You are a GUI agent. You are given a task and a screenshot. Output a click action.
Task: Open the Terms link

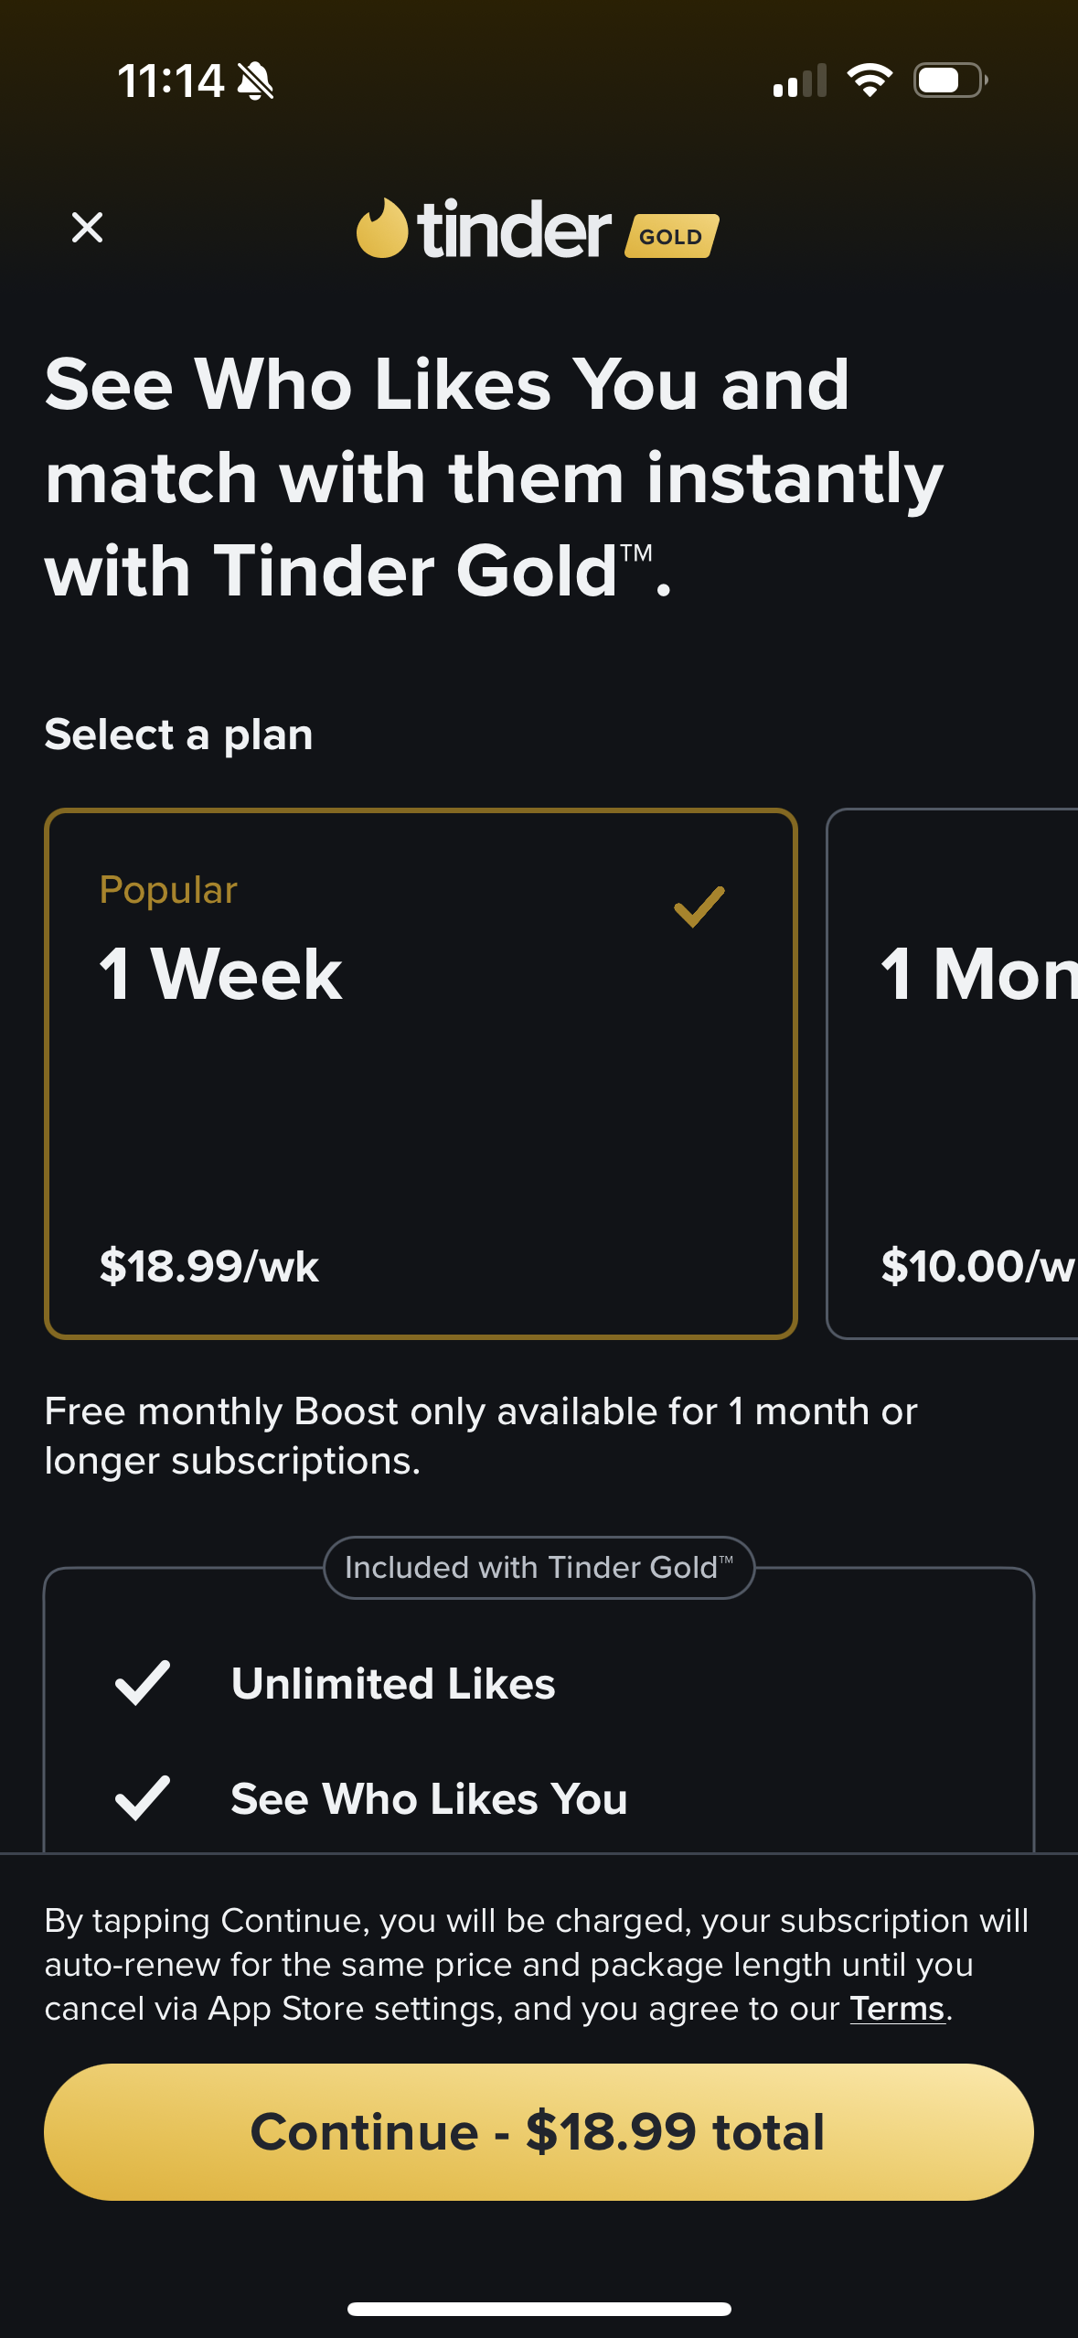896,2009
